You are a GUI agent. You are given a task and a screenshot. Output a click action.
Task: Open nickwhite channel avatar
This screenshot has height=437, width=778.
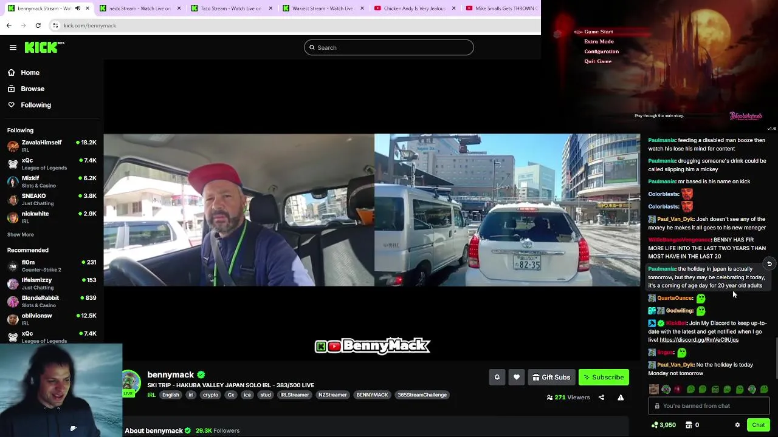(x=13, y=217)
